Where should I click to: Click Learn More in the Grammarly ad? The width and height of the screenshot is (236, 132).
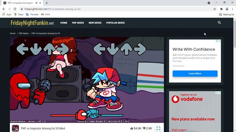coord(195,73)
